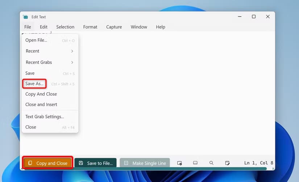Click the Copy and Close button
This screenshot has height=182, width=299.
pos(48,163)
